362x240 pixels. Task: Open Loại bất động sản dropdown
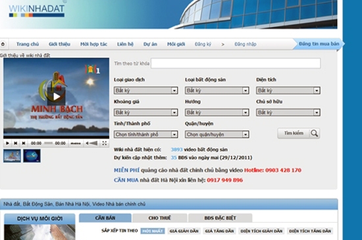coord(217,90)
